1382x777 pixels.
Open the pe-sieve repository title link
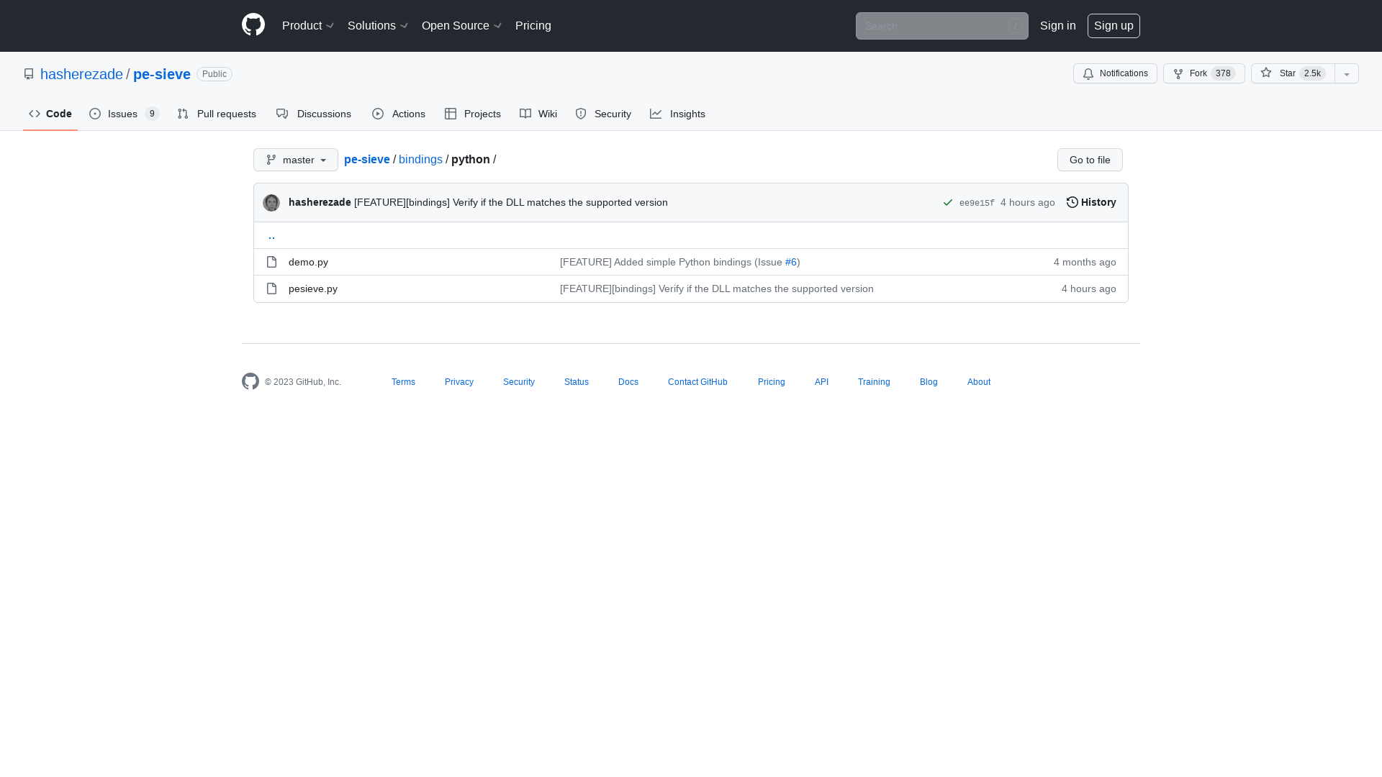(162, 74)
